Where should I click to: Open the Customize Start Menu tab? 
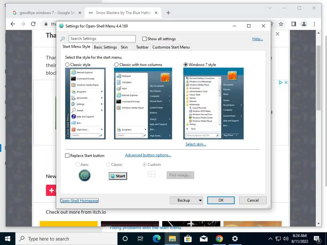click(x=171, y=47)
